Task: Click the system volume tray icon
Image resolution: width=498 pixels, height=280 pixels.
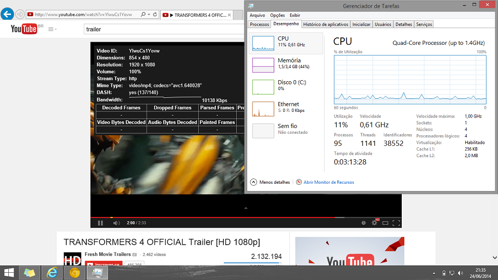Action: 461,273
